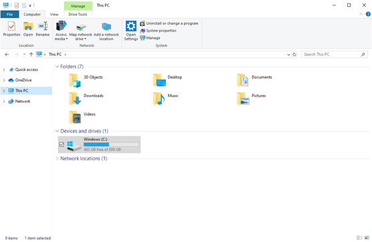Select Network in sidebar
Viewport: 372px width, 242px height.
23,102
